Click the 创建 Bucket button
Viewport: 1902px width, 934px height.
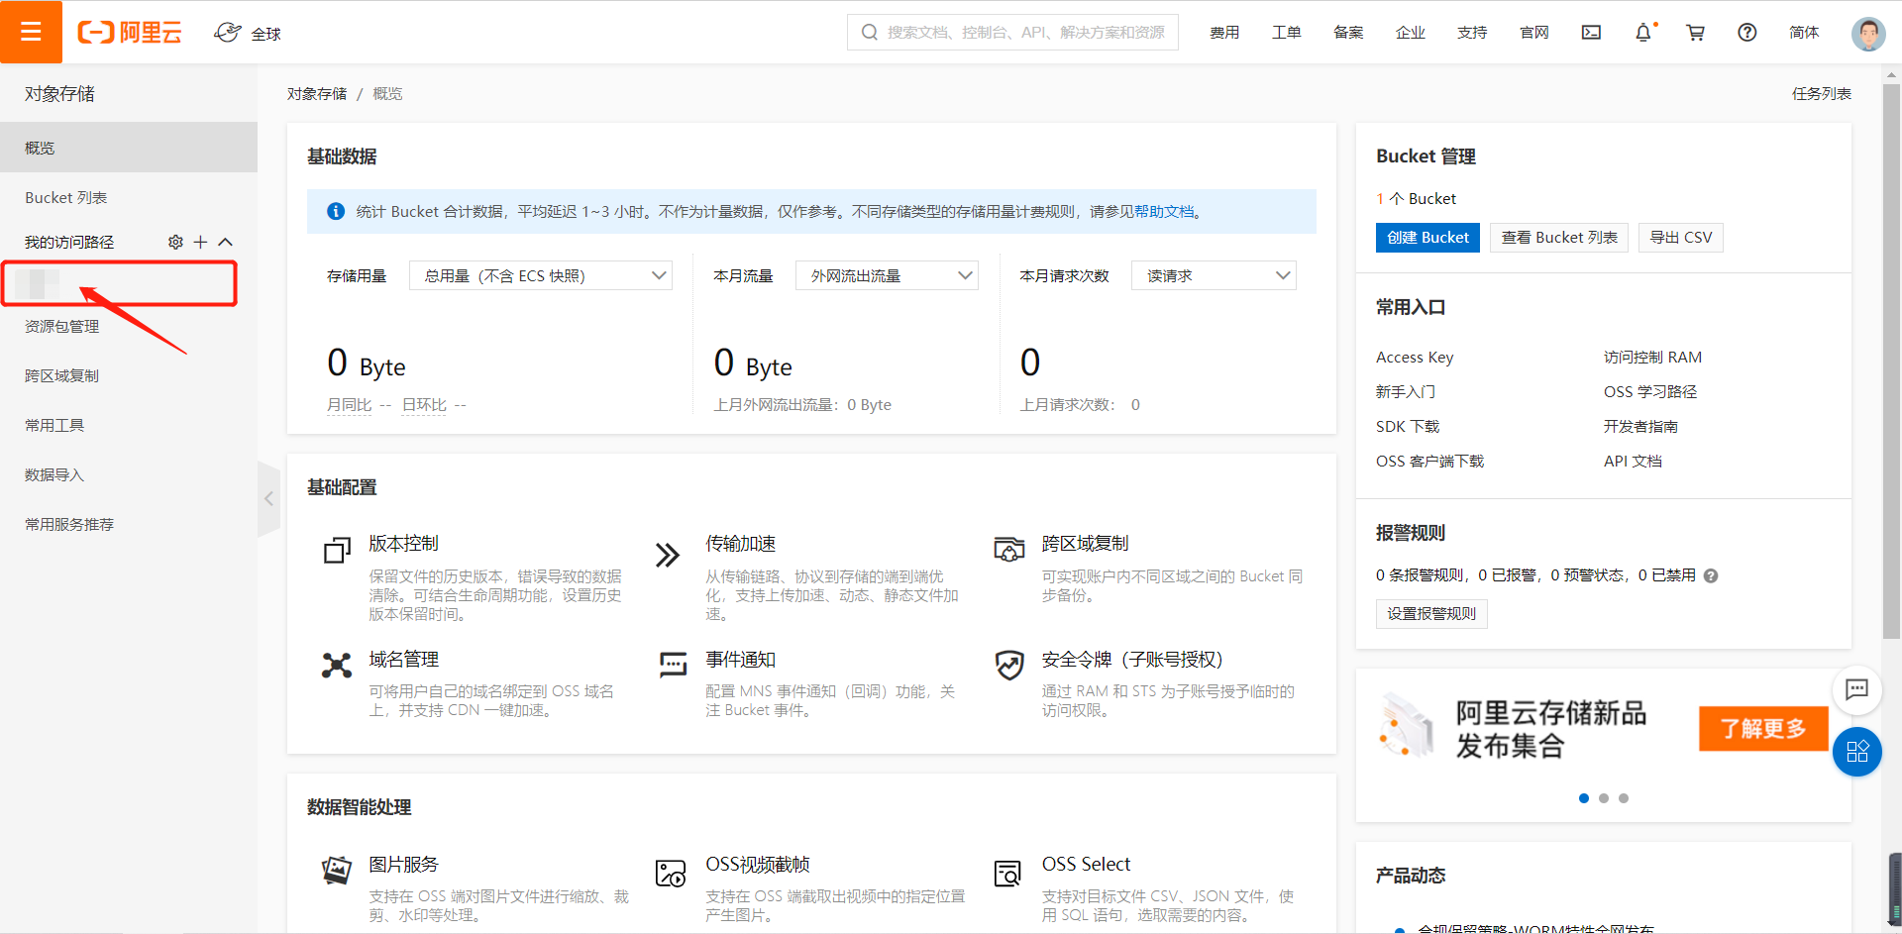[1427, 238]
